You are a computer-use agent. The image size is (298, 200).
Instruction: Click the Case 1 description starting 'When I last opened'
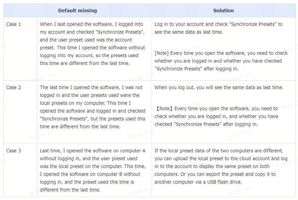93,44
